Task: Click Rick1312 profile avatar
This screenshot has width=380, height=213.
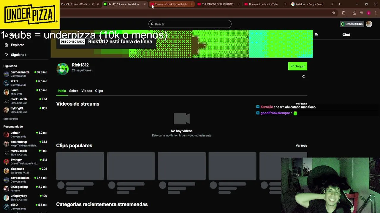Action: 63,69
